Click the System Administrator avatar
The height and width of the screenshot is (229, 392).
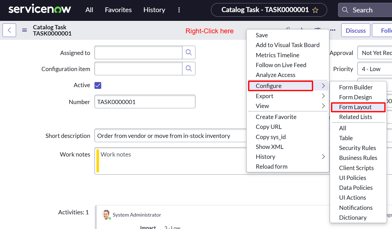[x=106, y=215]
